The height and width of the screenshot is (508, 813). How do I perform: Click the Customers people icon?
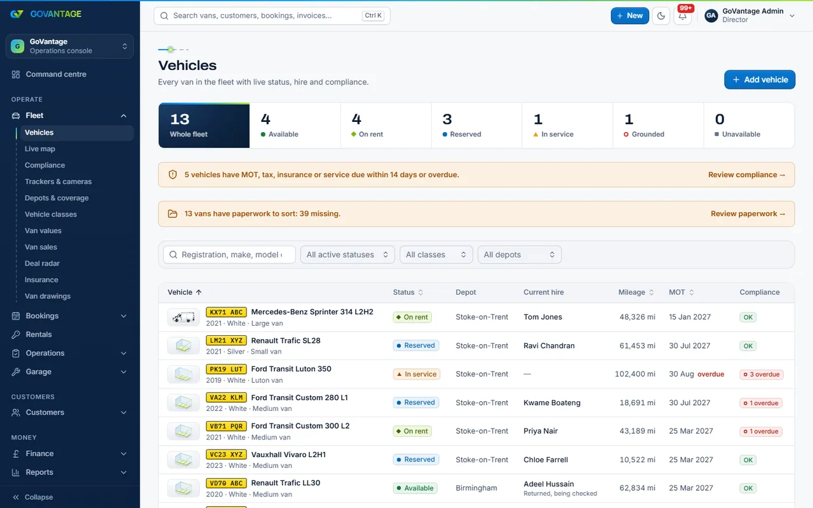[x=16, y=413]
